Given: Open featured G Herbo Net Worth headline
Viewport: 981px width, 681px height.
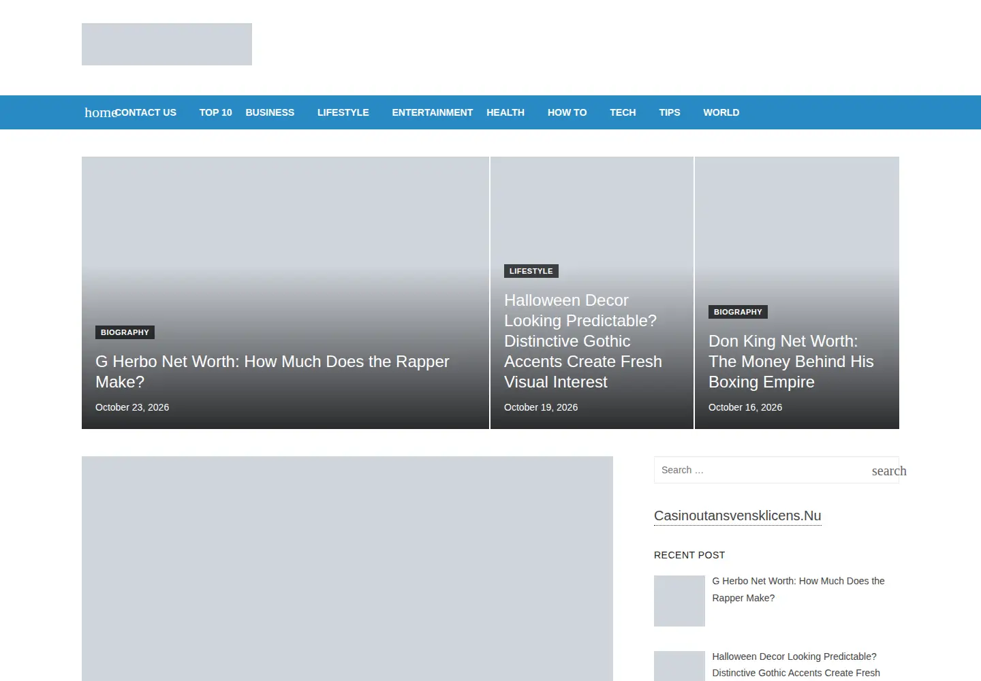Looking at the screenshot, I should click(272, 372).
